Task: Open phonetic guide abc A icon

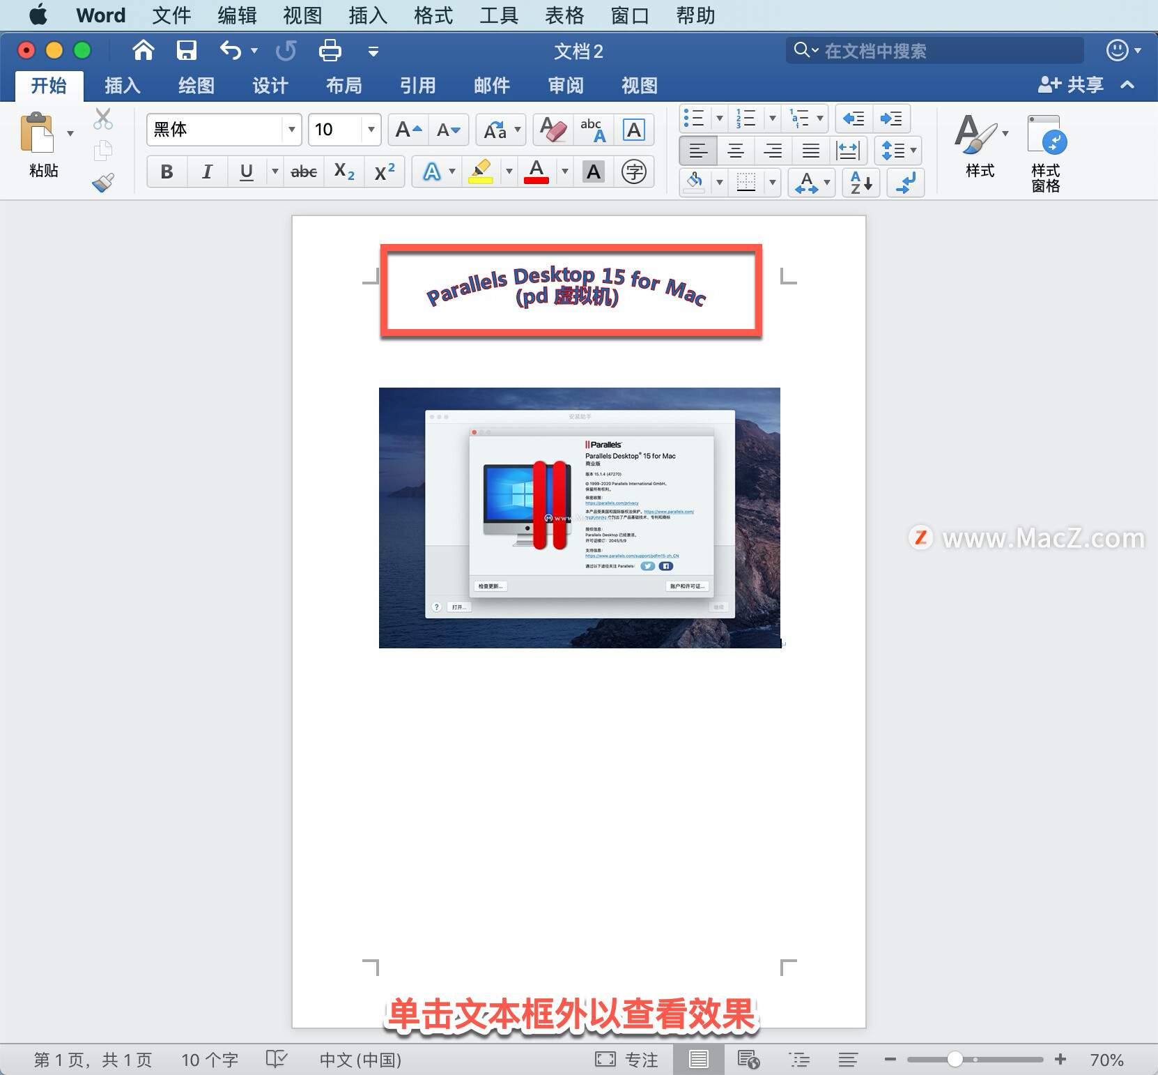Action: pos(593,130)
